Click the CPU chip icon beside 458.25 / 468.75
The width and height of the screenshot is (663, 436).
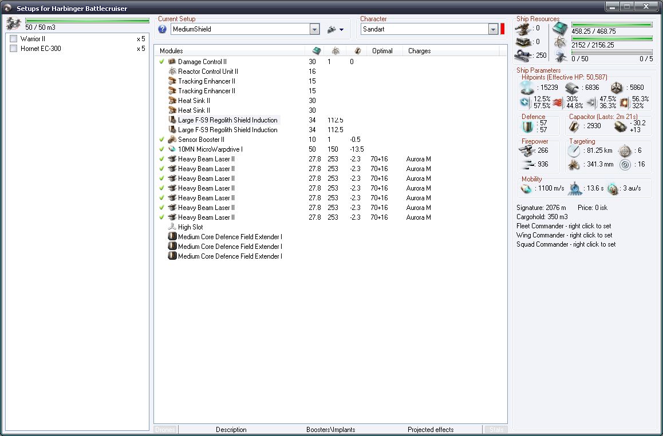pos(560,29)
